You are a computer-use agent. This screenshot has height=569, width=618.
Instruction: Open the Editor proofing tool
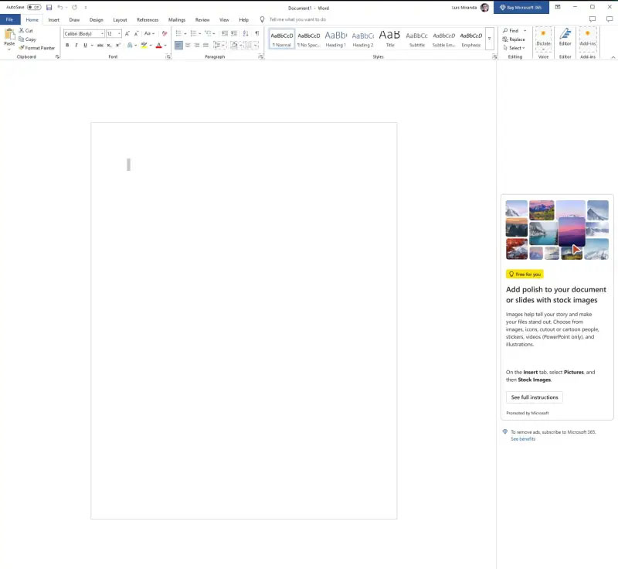[565, 37]
